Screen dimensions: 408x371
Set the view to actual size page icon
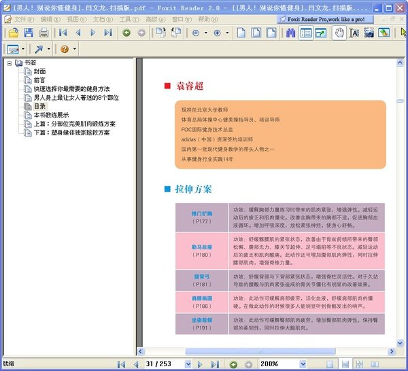[x=241, y=33]
